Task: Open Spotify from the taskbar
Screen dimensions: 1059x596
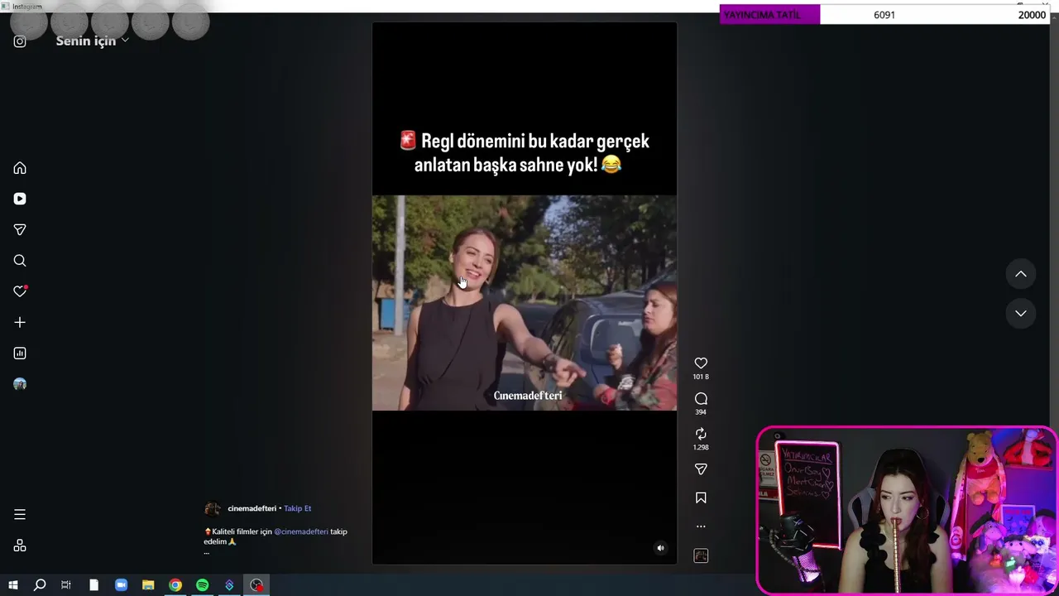Action: click(202, 585)
